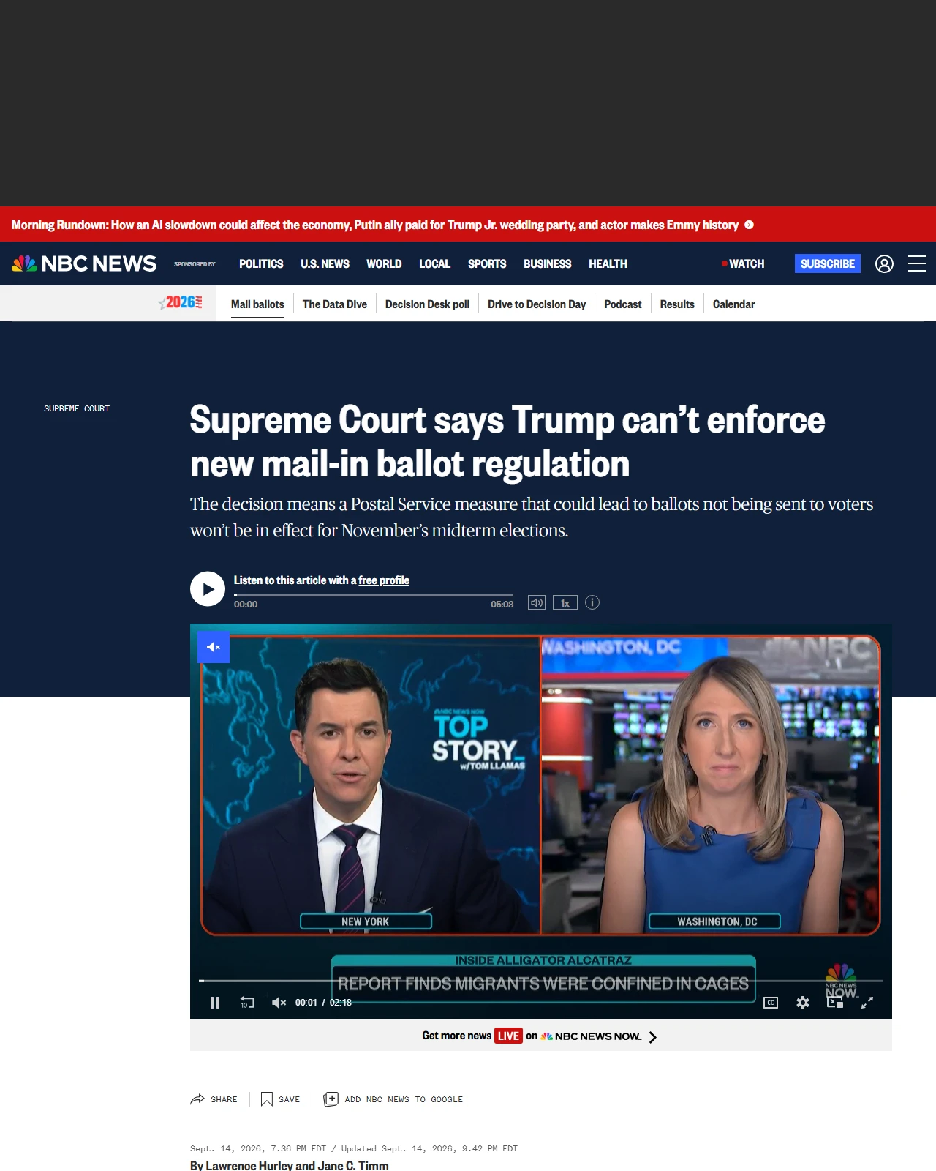Open the hamburger menu icon

(x=917, y=263)
